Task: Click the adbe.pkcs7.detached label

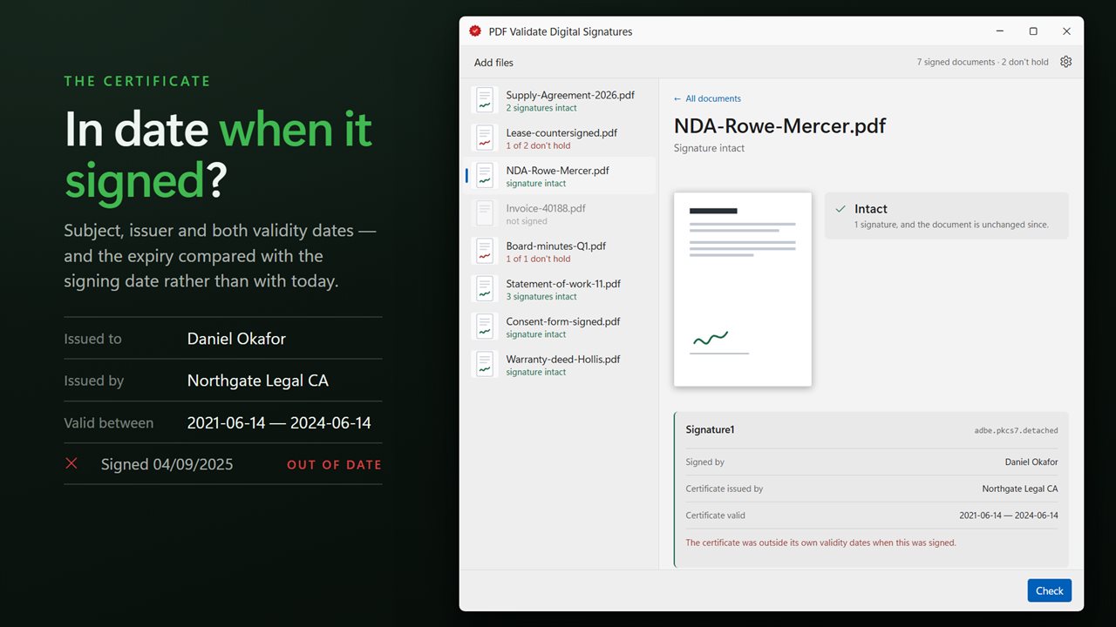Action: (x=1016, y=430)
